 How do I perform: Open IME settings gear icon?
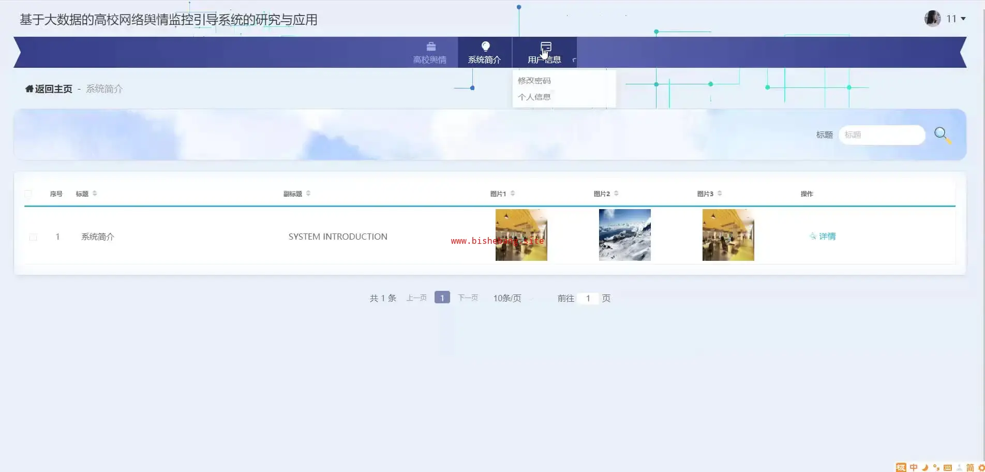coord(981,467)
